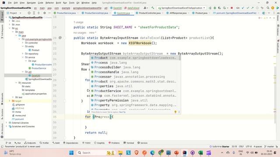
Task: Expand External Libraries node
Action: point(7,123)
